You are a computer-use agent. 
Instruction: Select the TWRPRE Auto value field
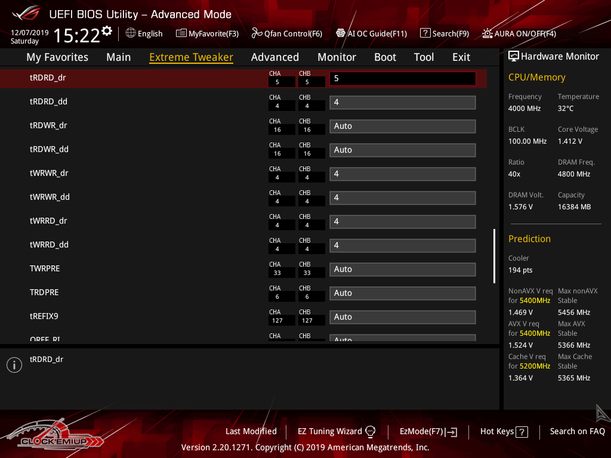pos(402,270)
